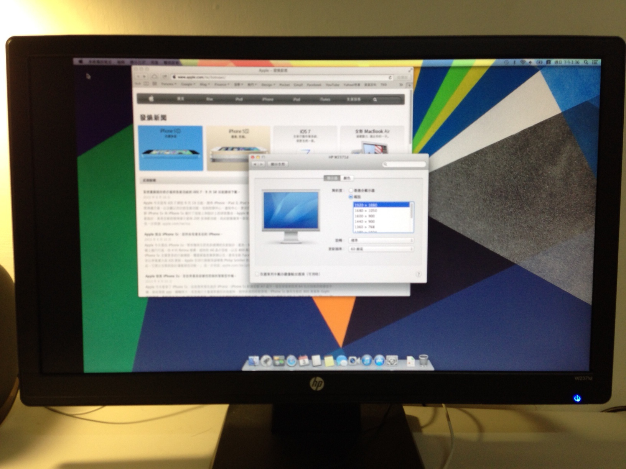Open Facebook bookmark in Safari
The image size is (626, 469).
pos(314,84)
